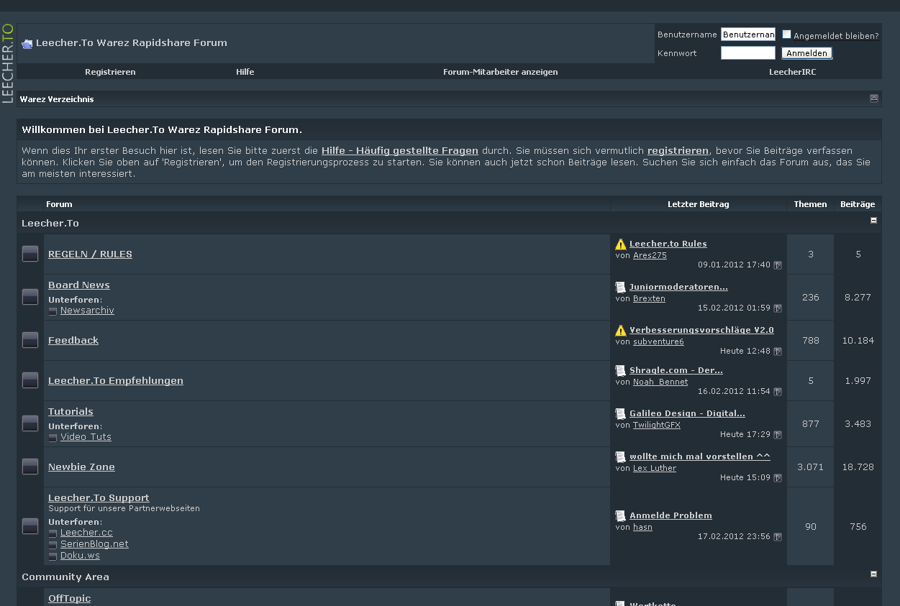Viewport: 900px width, 606px height.
Task: Open Registrieren in the navigation bar
Action: [x=110, y=72]
